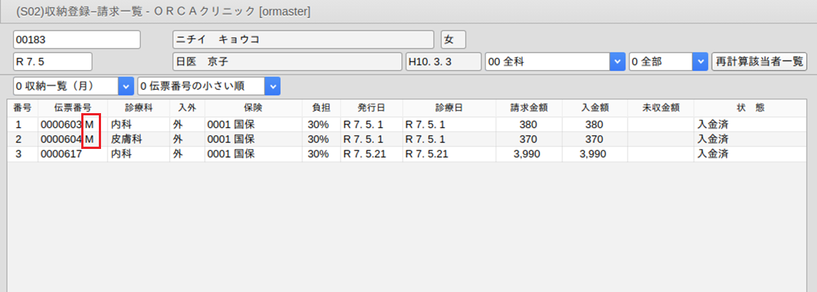Click the 入金額 column header
This screenshot has height=292, width=817.
point(594,108)
